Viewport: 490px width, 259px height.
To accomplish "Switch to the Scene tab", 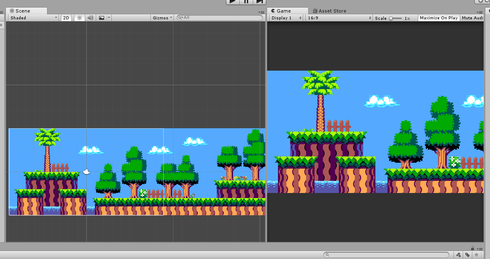I will click(26, 11).
